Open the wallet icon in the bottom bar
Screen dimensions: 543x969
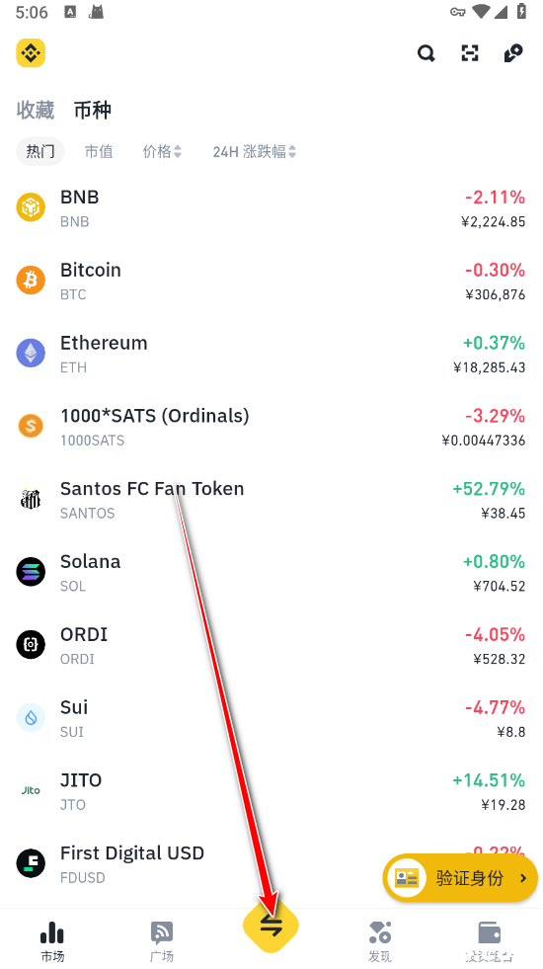490,933
